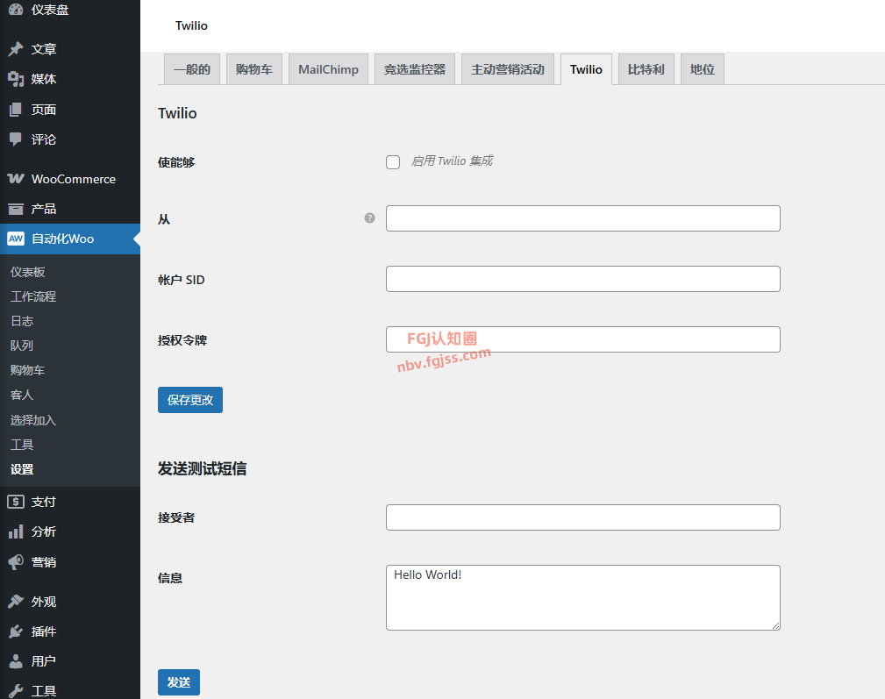885x699 pixels.
Task: Click the 发送测试短信 section heading
Action: tap(202, 468)
